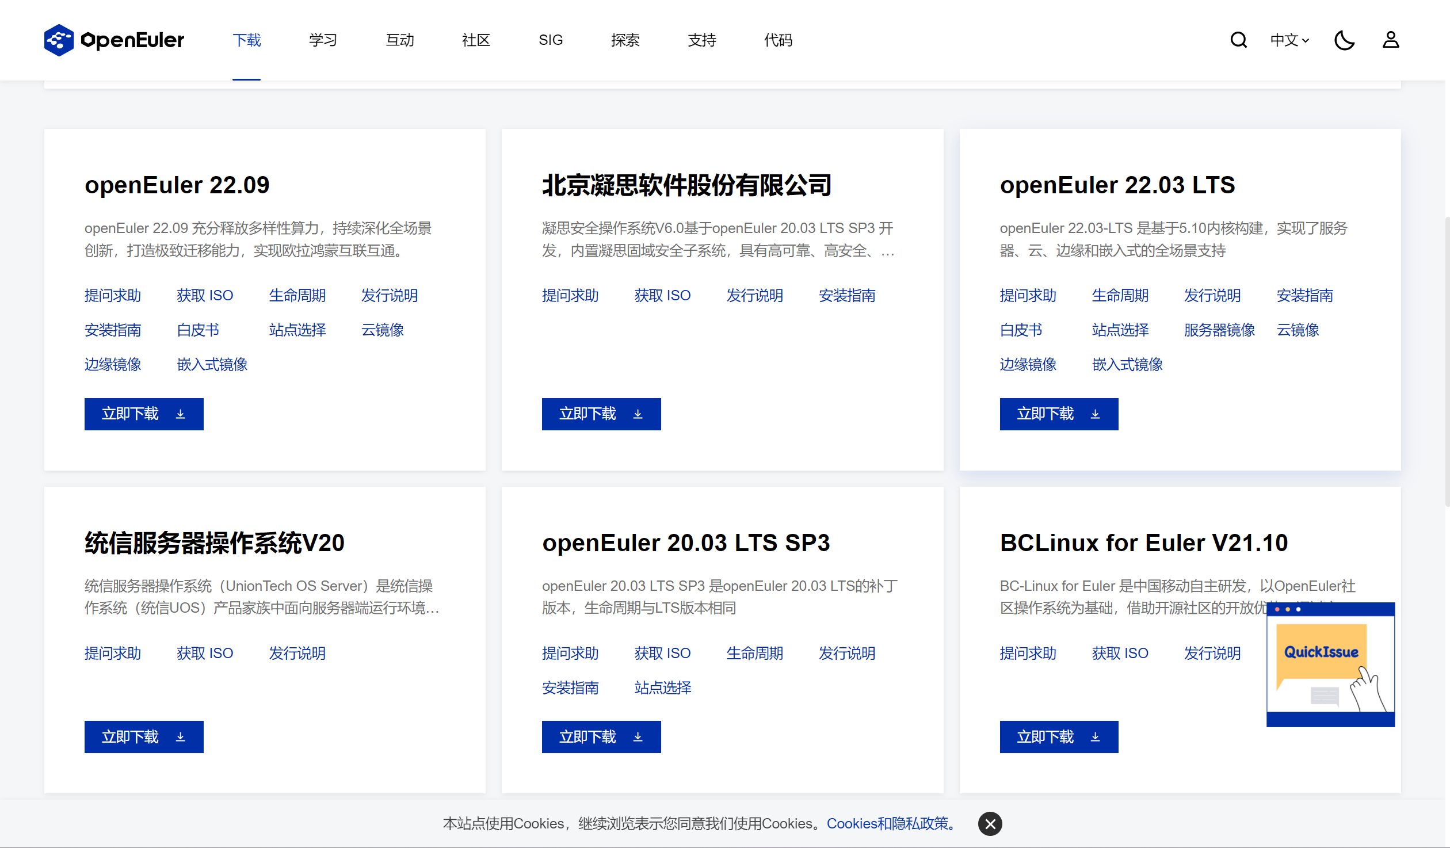Open 嵌入式镜像 under openEuler 22.09
The width and height of the screenshot is (1450, 848).
212,364
